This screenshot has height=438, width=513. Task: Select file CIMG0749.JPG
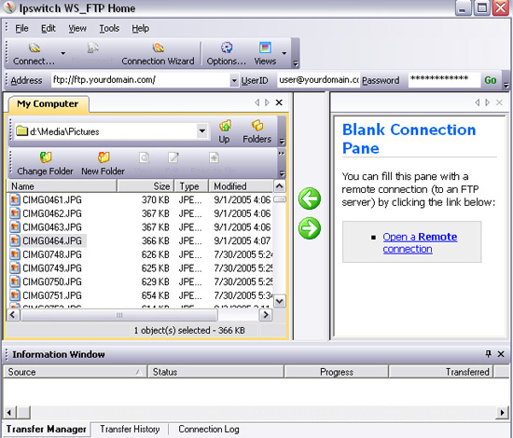[52, 268]
